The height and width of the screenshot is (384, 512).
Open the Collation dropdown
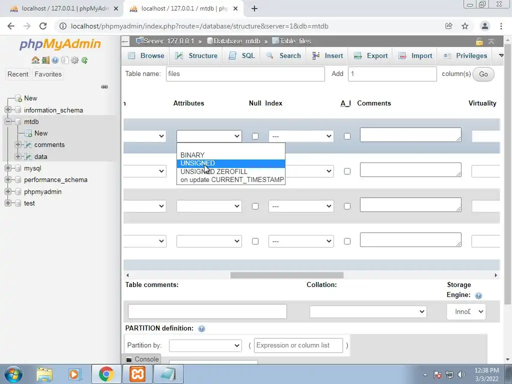pyautogui.click(x=368, y=311)
